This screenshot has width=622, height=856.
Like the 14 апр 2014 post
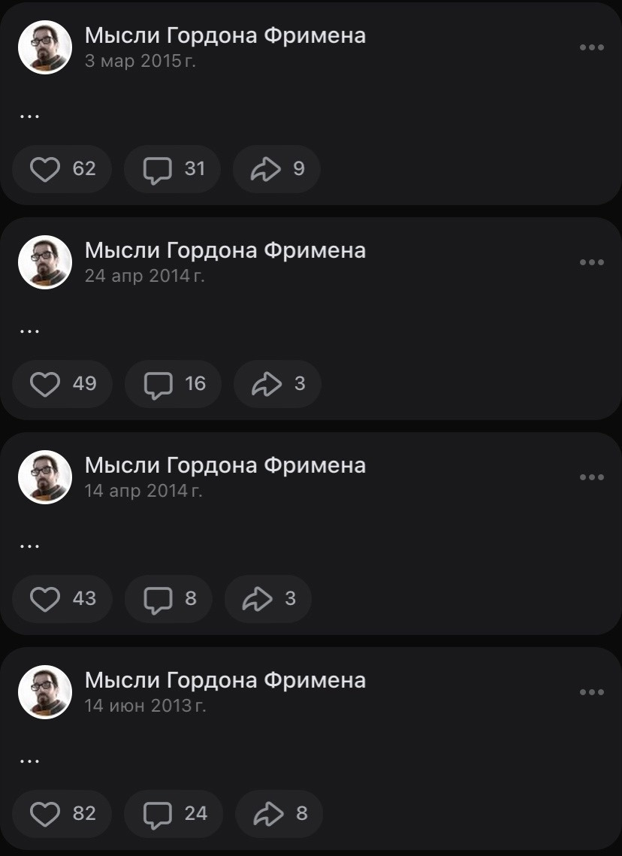tap(62, 599)
